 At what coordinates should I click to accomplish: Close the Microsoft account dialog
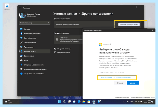(x=153, y=30)
